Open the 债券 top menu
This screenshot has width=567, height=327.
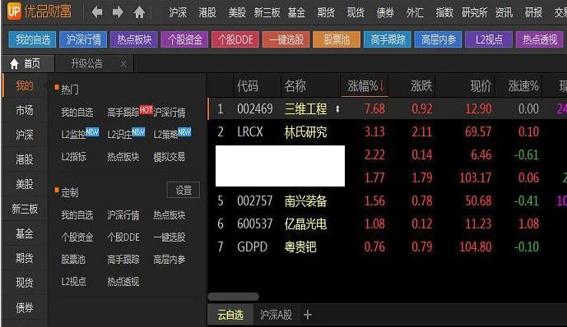tap(385, 12)
